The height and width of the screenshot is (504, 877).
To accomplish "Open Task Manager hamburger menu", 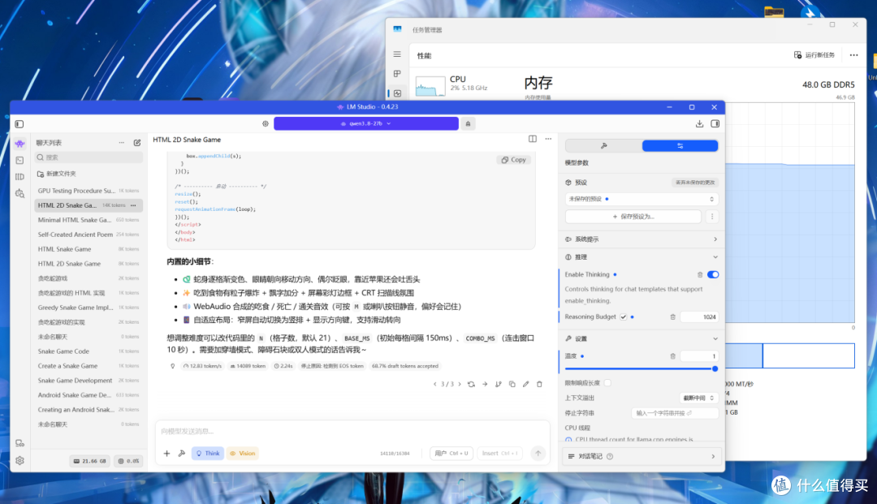I will click(397, 54).
